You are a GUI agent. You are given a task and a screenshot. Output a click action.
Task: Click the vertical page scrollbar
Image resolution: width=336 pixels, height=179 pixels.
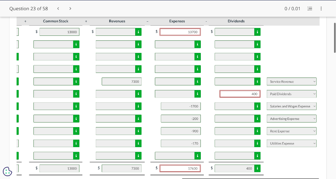pyautogui.click(x=335, y=37)
